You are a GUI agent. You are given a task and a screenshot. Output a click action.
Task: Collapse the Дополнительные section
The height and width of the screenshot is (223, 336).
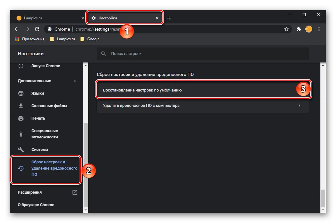pyautogui.click(x=75, y=81)
